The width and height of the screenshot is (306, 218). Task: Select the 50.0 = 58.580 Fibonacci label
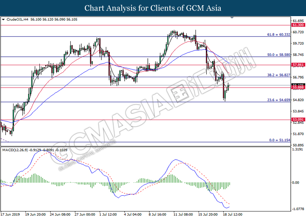click(278, 54)
